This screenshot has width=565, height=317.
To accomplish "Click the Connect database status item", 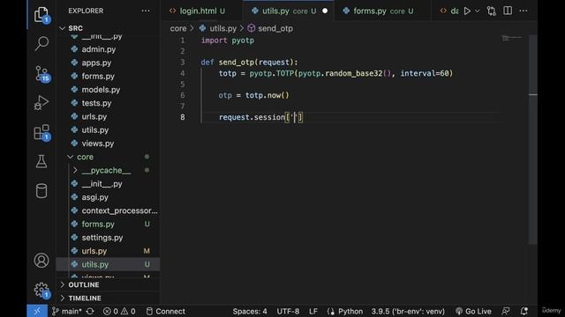I will (166, 311).
